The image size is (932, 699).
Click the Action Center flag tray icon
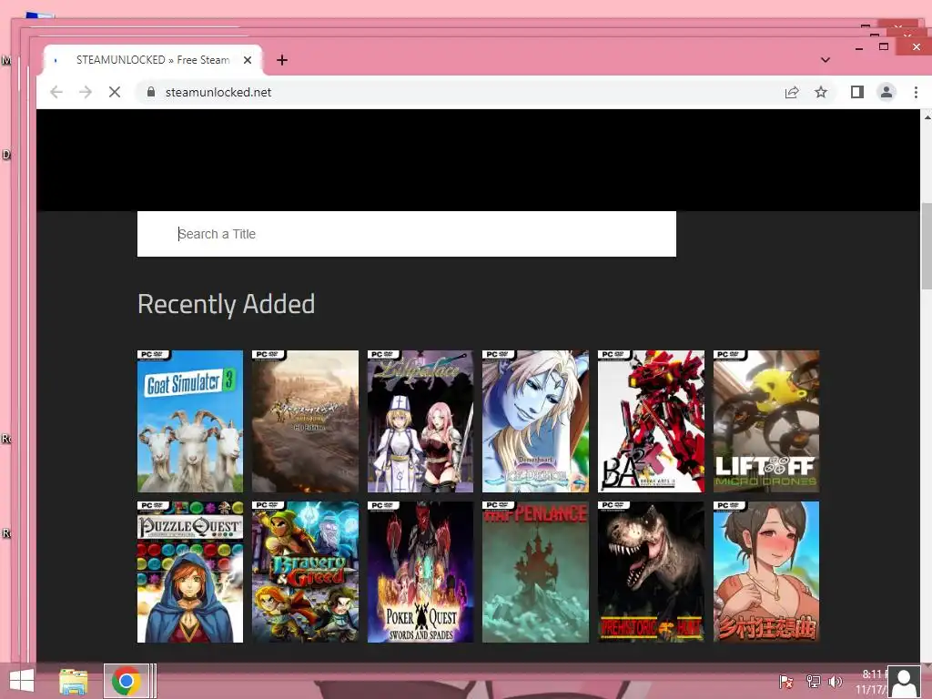coord(785,682)
